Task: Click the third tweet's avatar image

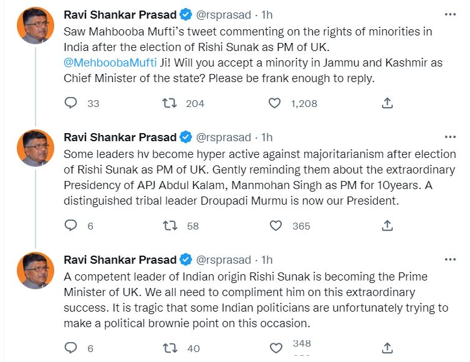Action: [37, 271]
